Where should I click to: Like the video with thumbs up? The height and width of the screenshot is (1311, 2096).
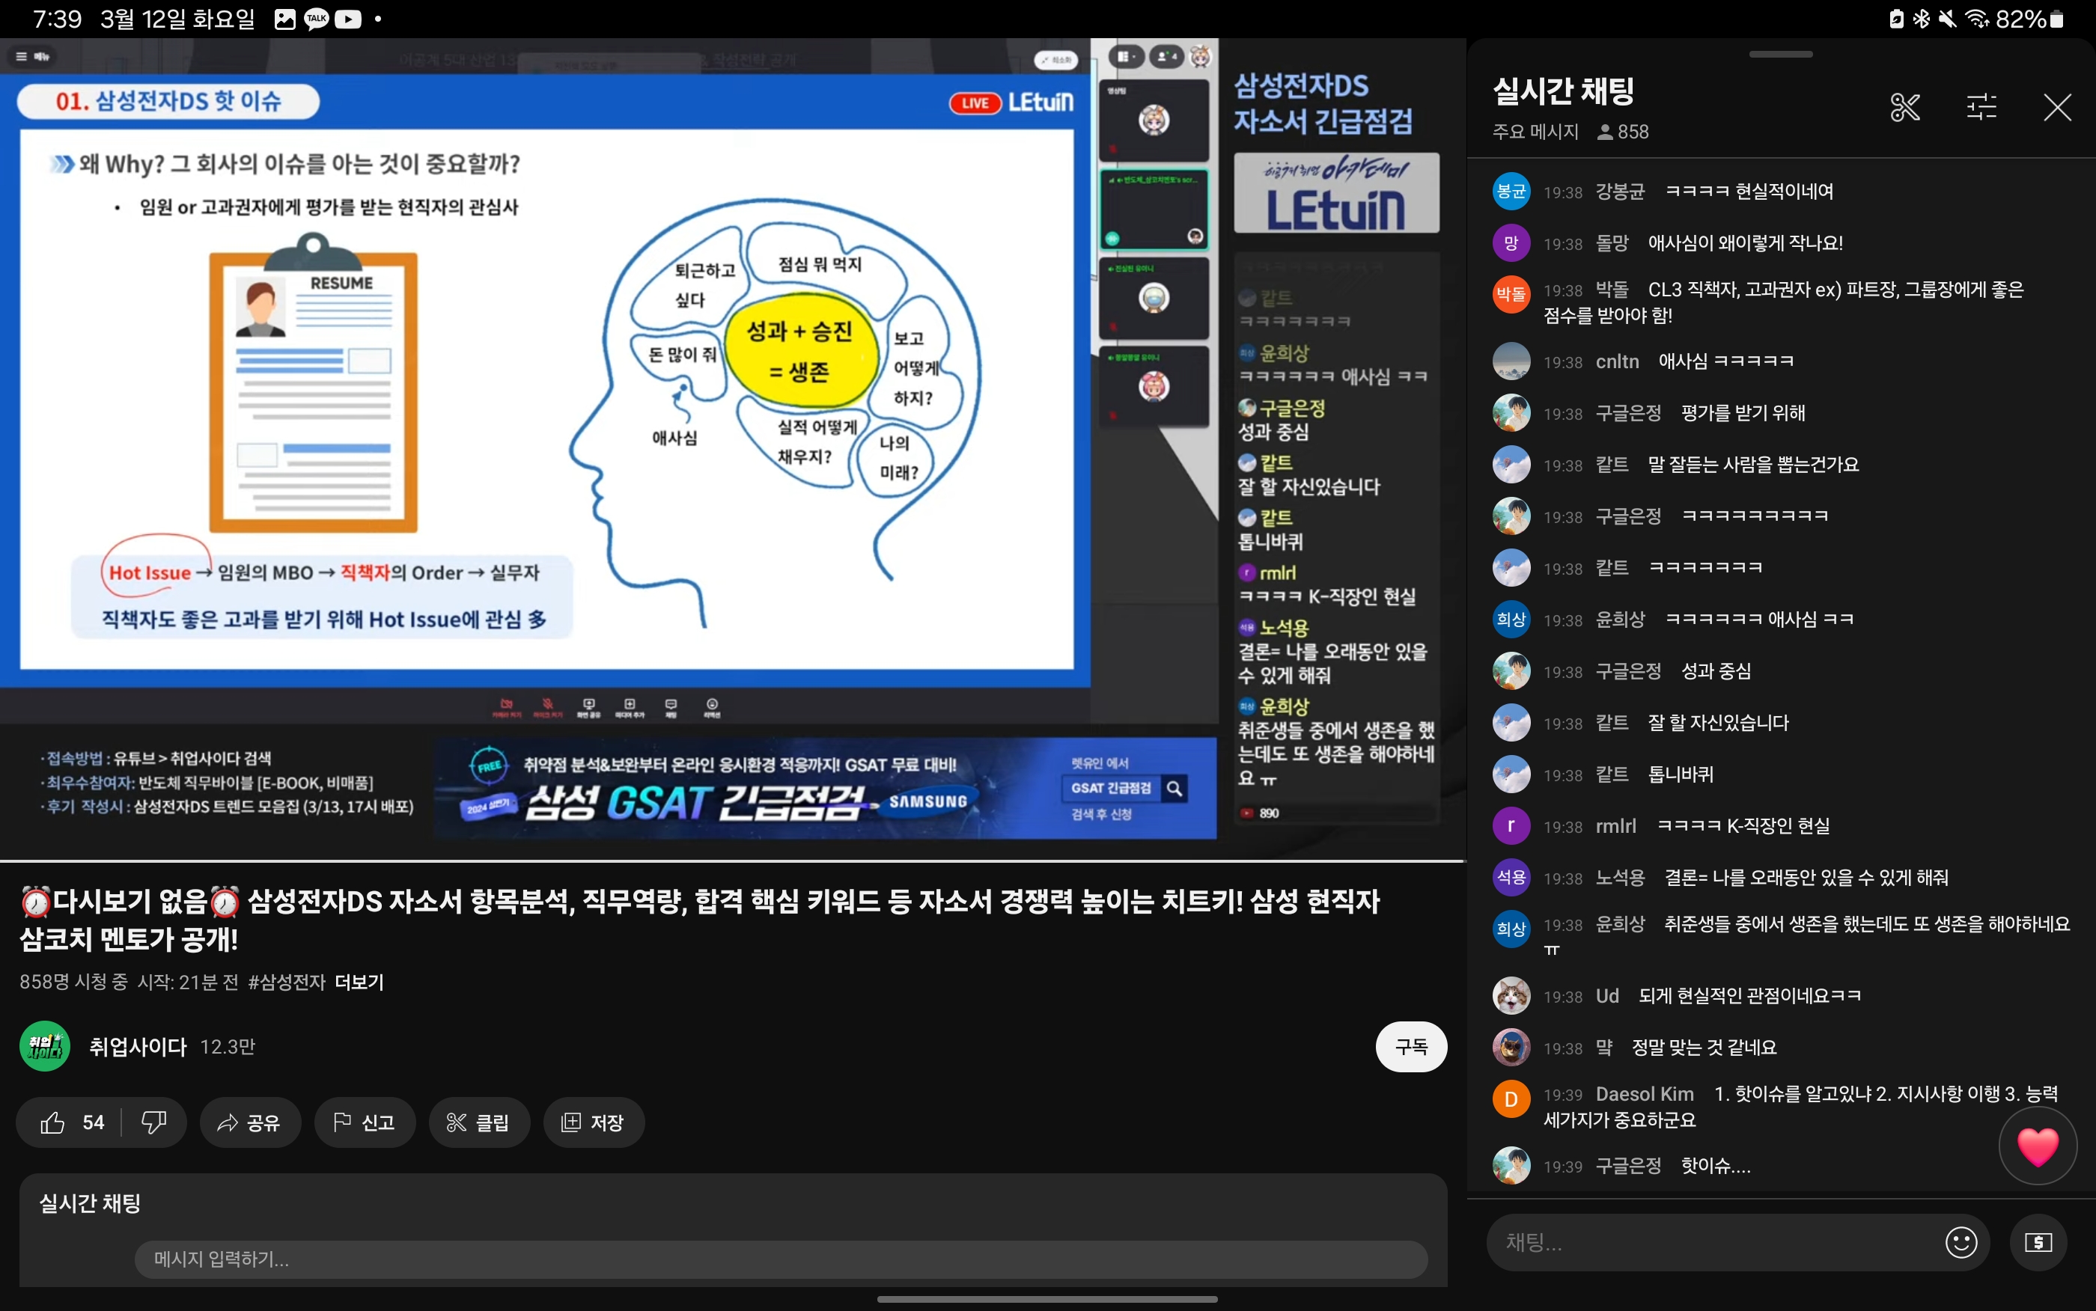[x=54, y=1123]
